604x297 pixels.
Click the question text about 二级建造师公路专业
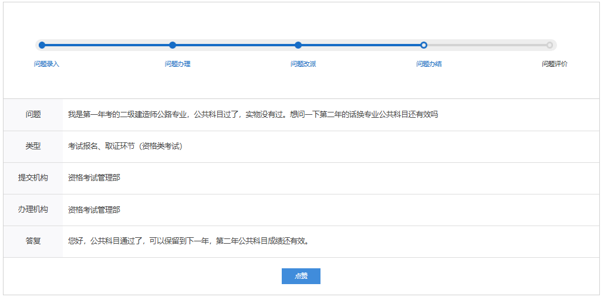click(252, 115)
